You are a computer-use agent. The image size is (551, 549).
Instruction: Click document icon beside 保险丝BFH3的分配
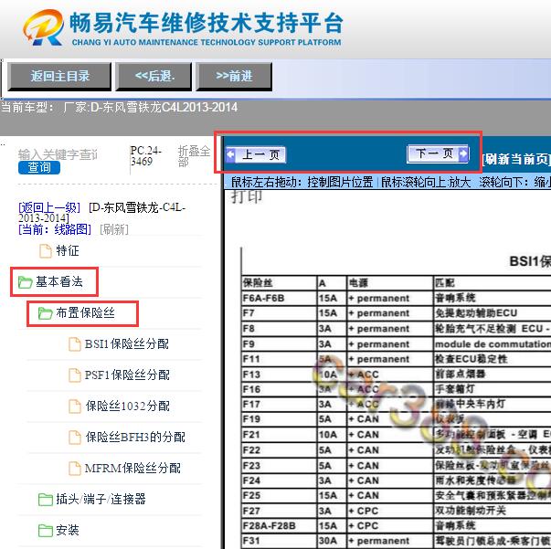75,438
